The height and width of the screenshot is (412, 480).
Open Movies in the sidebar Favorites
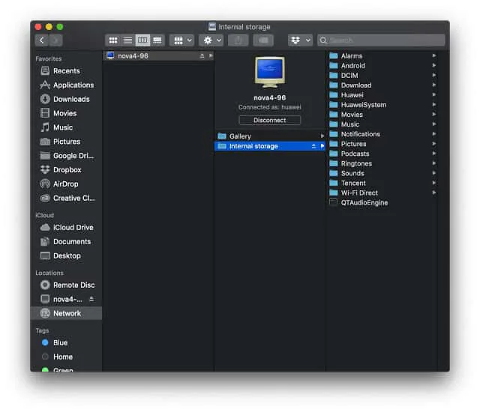tap(64, 113)
